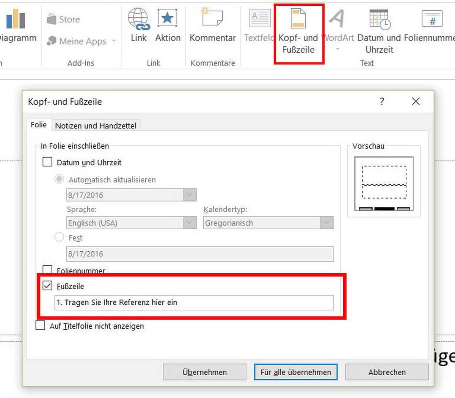Click the Link globe icon

[x=138, y=19]
